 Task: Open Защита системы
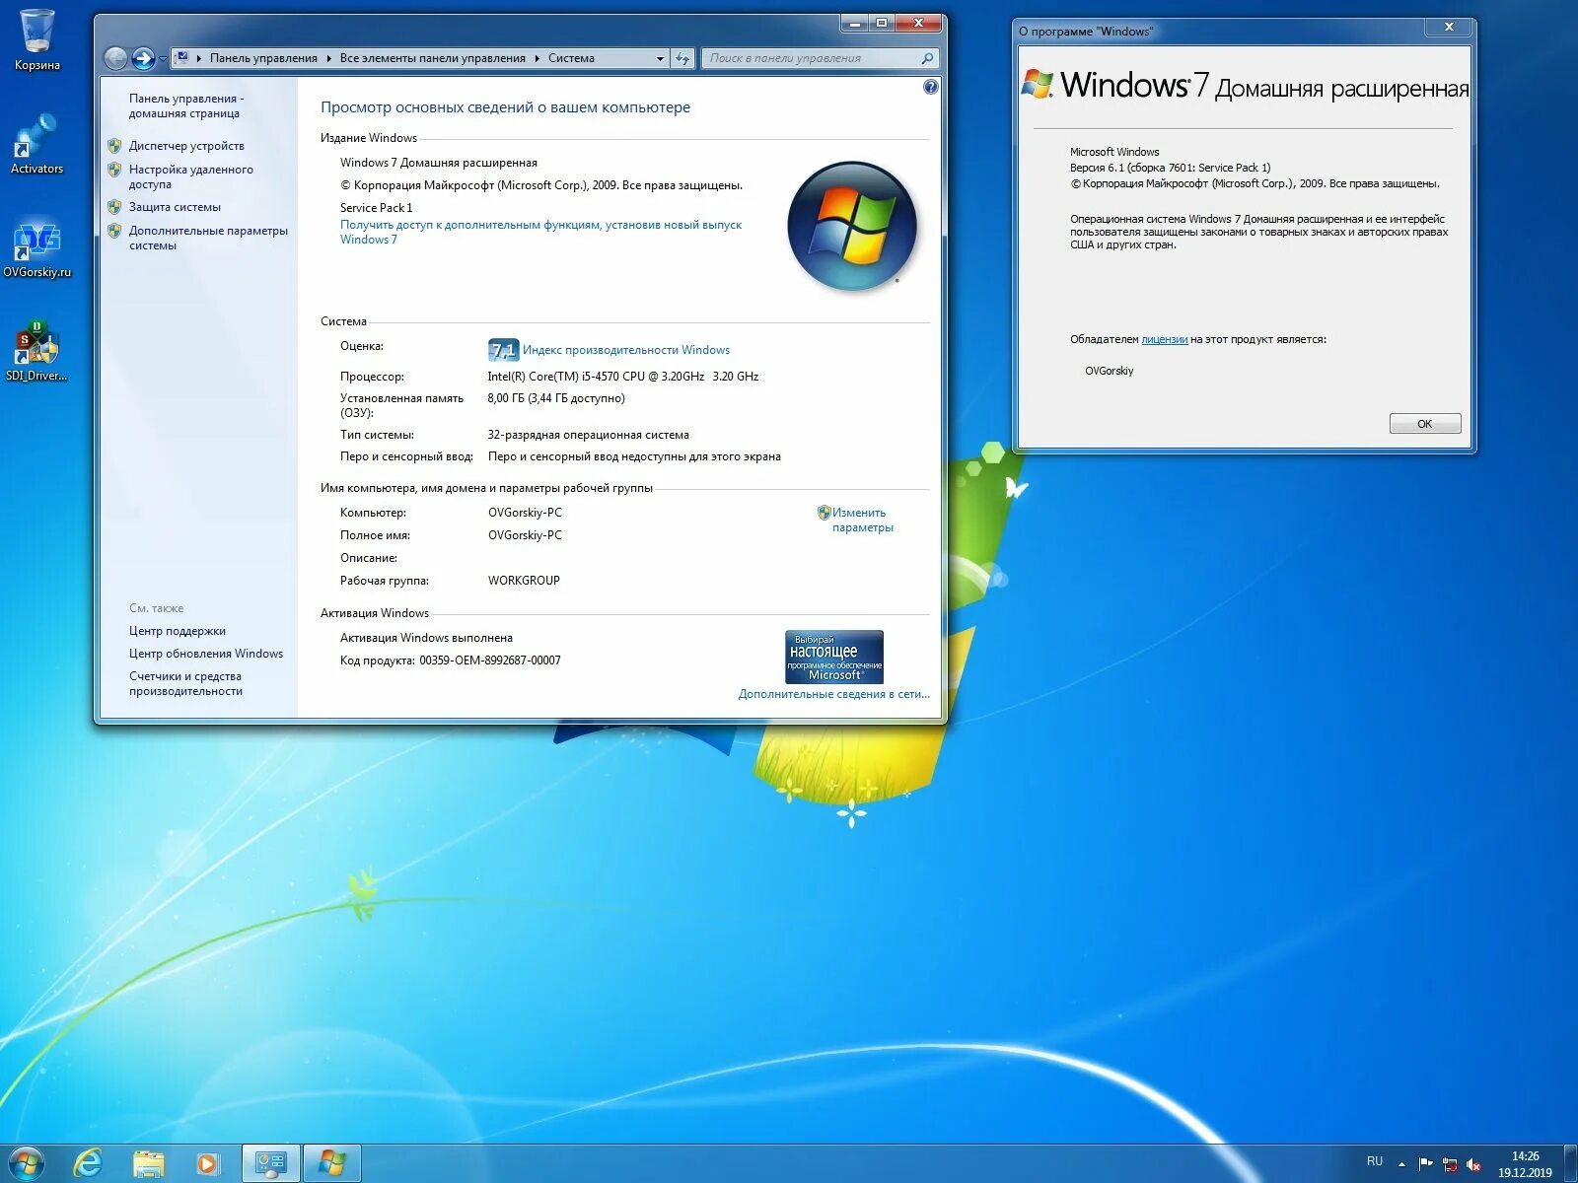pyautogui.click(x=175, y=207)
